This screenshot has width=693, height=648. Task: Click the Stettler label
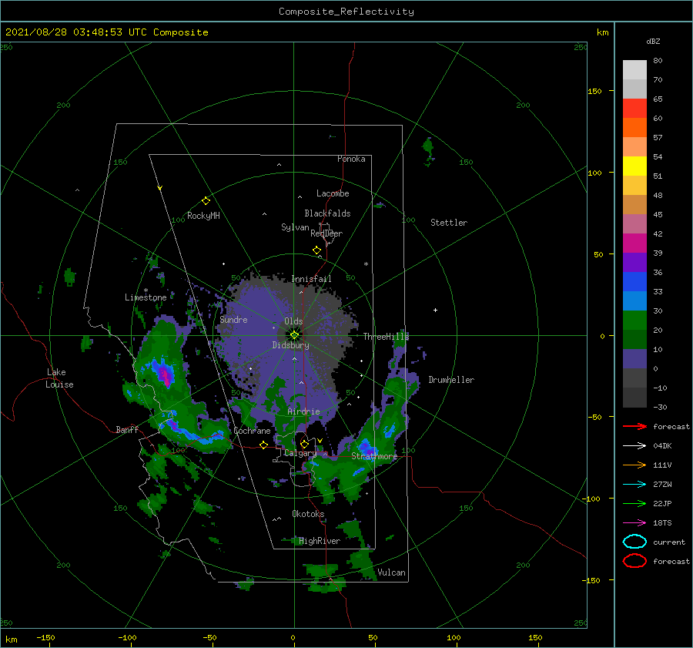(x=449, y=223)
